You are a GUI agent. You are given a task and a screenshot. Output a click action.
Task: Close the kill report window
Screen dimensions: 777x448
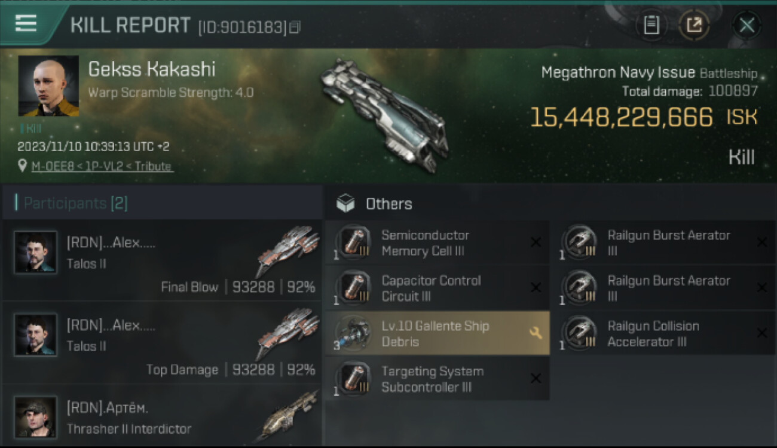(747, 25)
